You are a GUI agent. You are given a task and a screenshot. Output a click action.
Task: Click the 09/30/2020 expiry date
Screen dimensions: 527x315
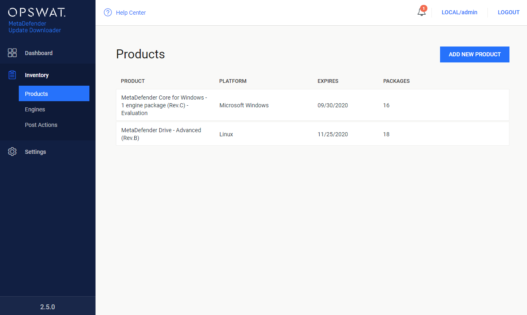click(x=333, y=105)
